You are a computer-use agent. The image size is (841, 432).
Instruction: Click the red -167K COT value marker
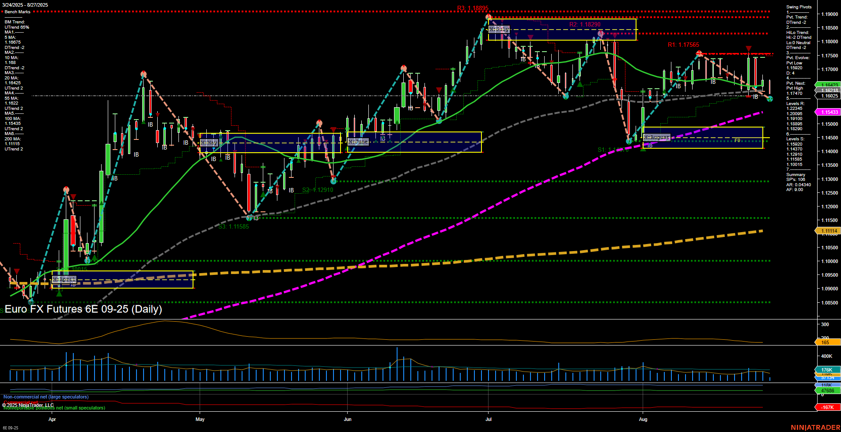pos(828,407)
